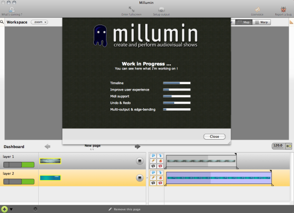Click the Undo & Redo progress bar
Image resolution: width=294 pixels, height=213 pixels.
click(177, 103)
